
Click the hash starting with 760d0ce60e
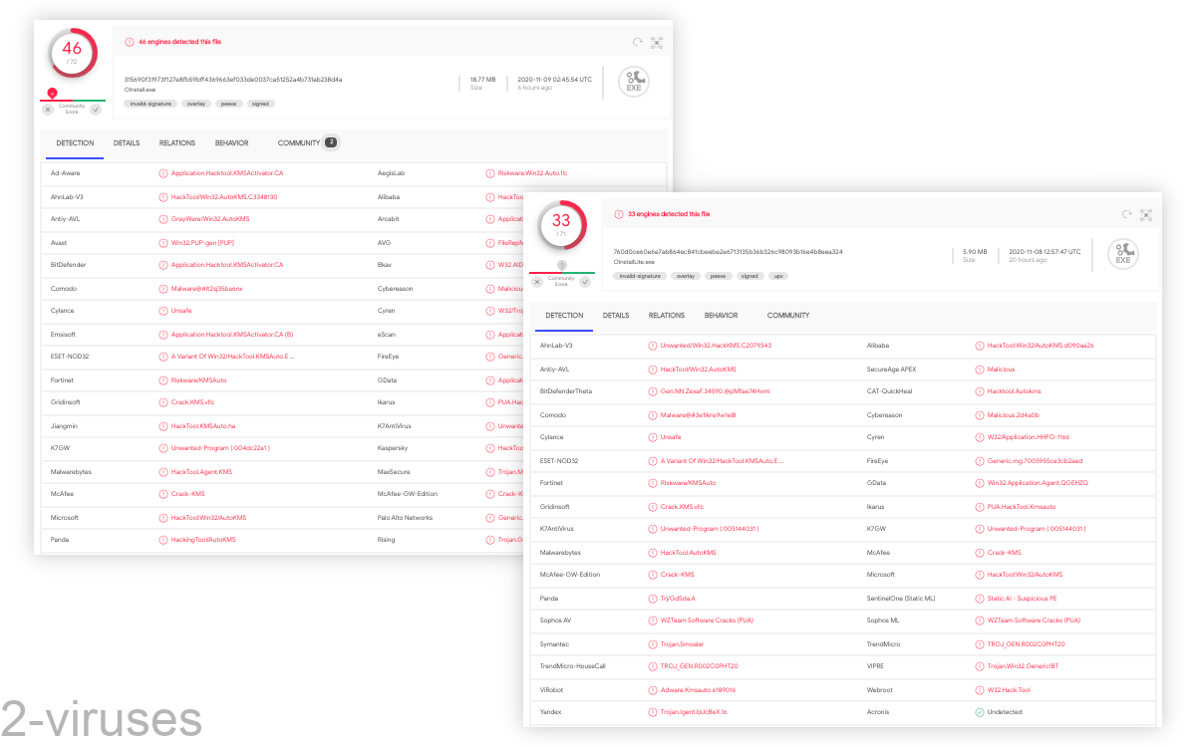point(729,252)
